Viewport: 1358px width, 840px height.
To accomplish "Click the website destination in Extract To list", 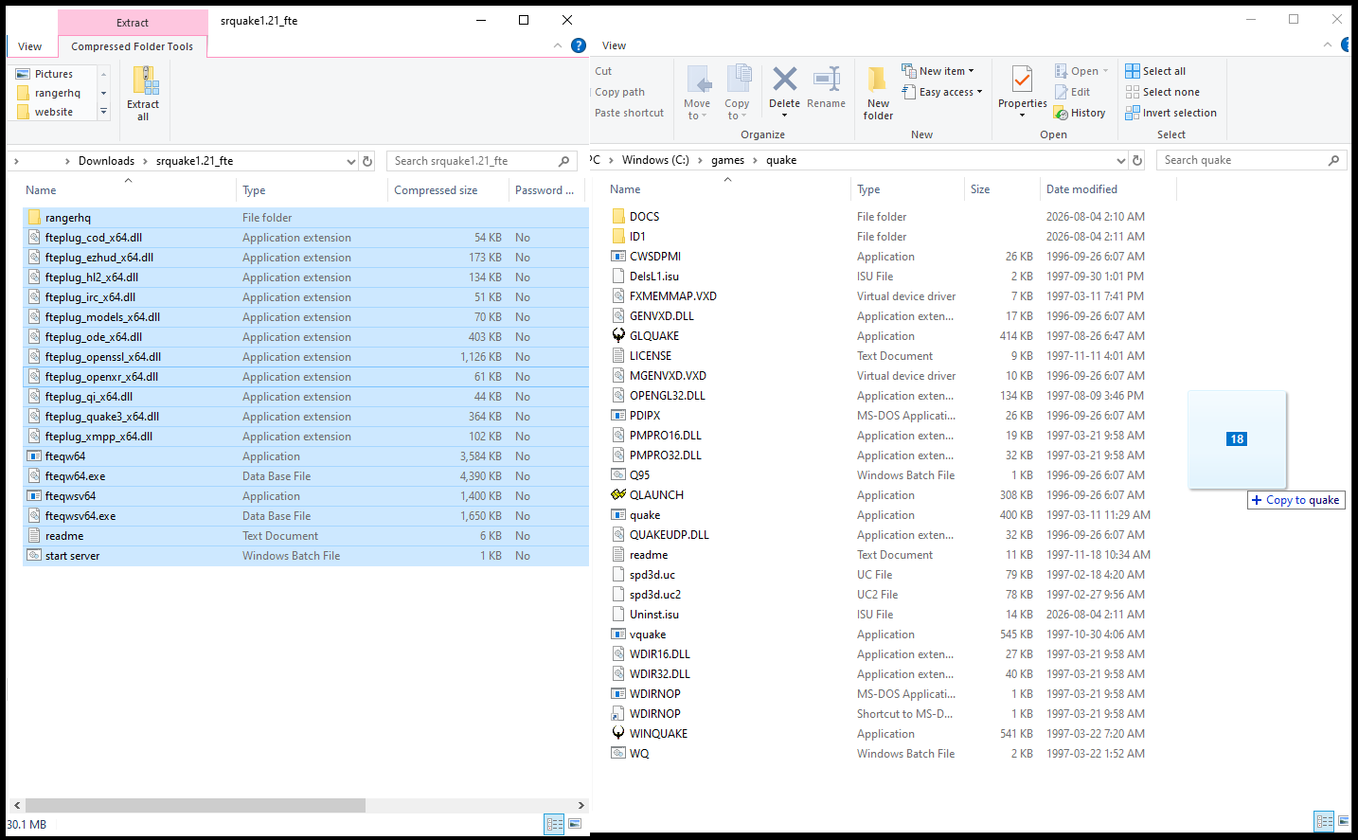I will coord(54,112).
